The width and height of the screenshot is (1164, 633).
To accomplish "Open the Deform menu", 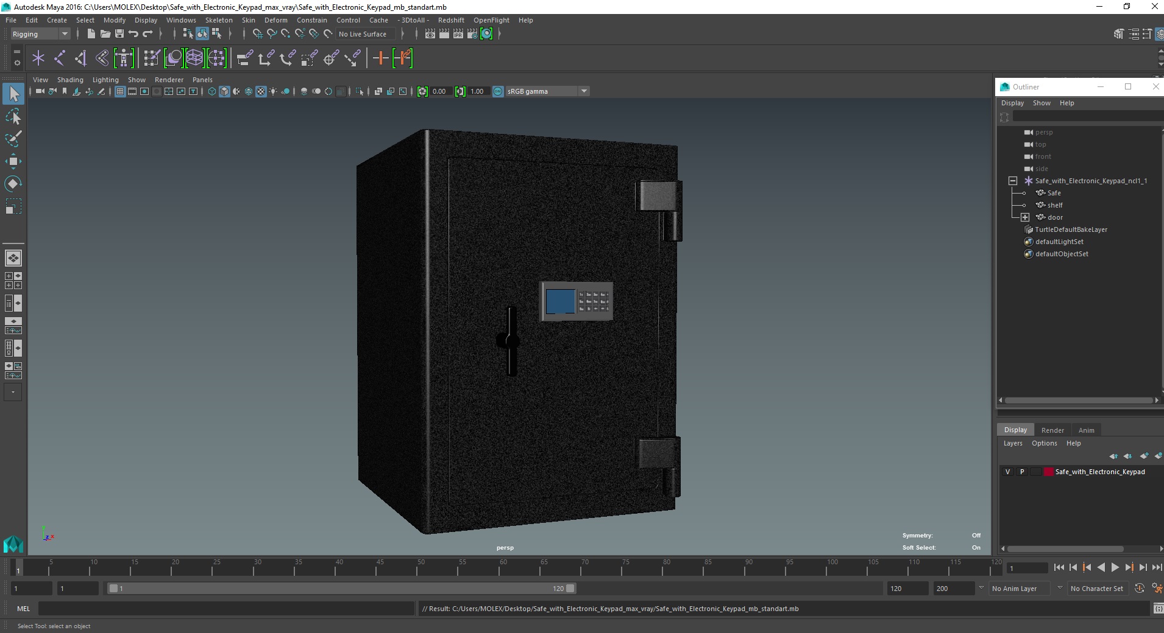I will (x=275, y=20).
